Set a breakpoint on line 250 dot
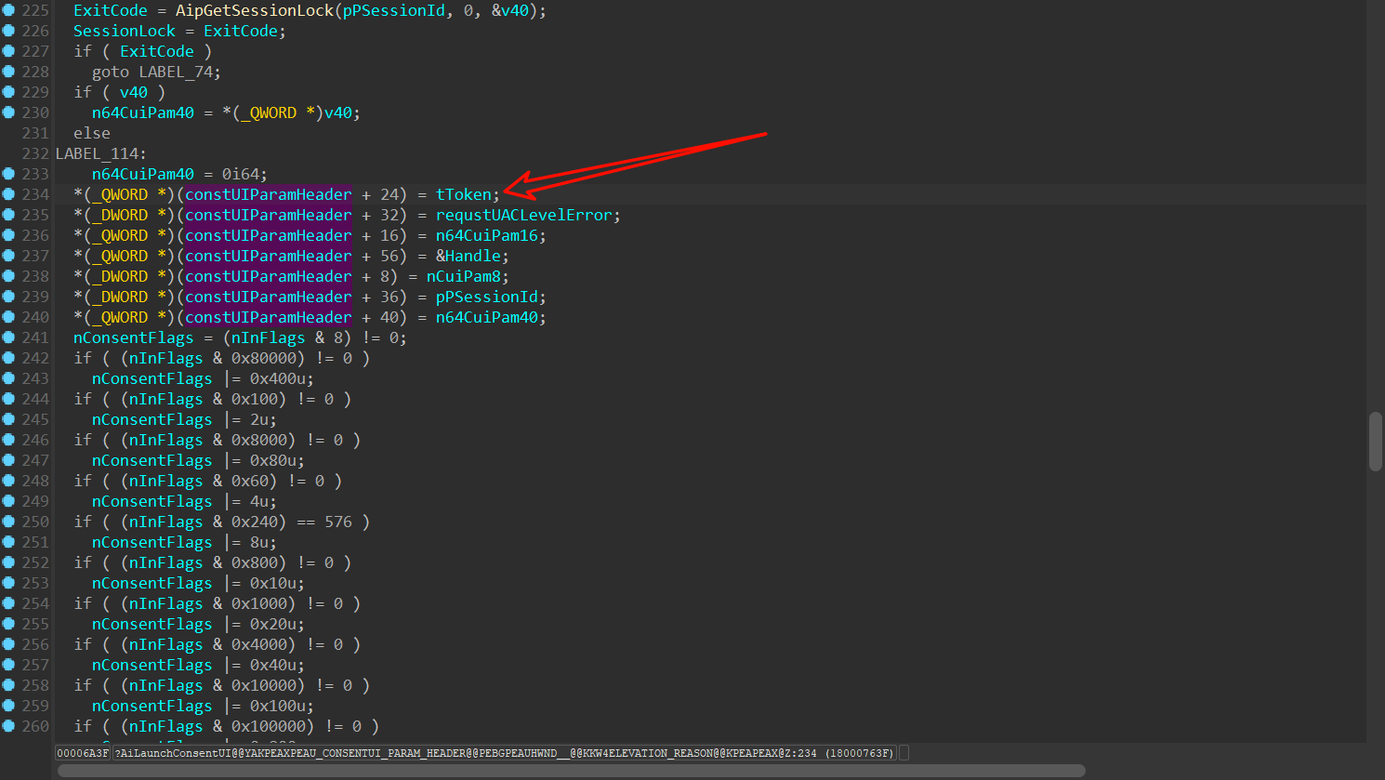Screen dimensions: 1385x780 tap(8, 522)
